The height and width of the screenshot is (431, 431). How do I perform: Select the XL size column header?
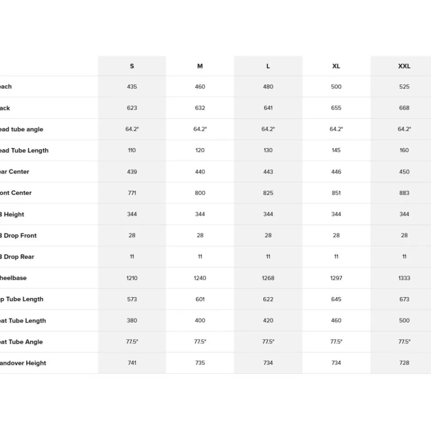coord(336,66)
